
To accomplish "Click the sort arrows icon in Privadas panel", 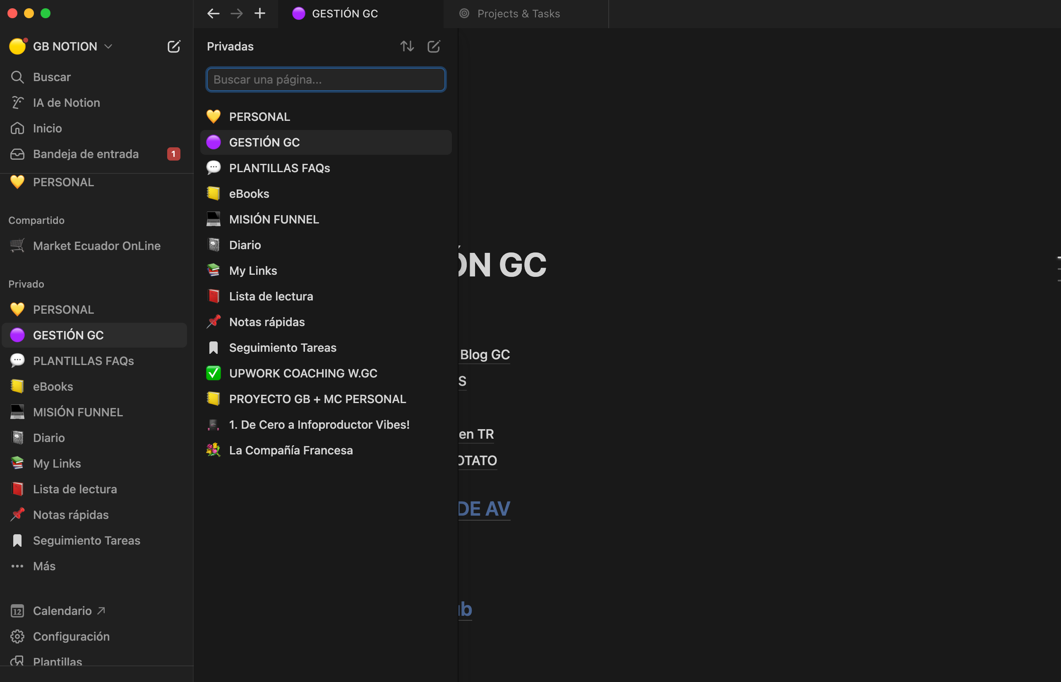I will (407, 46).
